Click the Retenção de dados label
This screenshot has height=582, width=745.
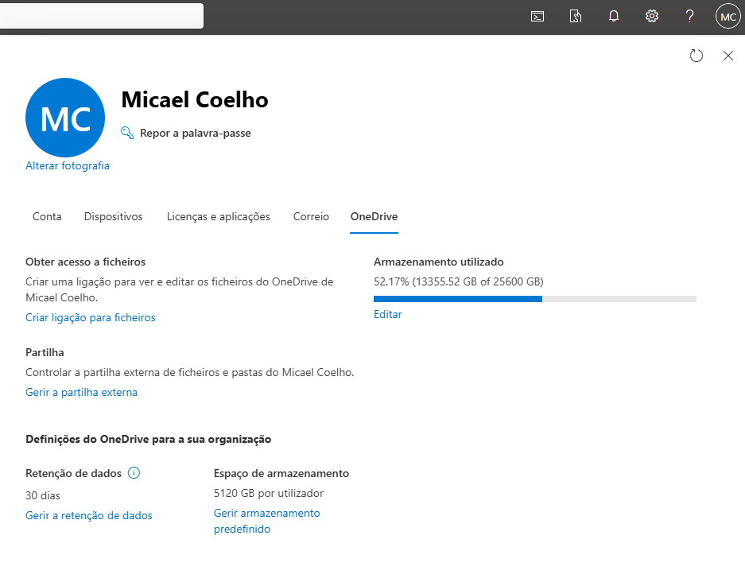click(x=74, y=473)
